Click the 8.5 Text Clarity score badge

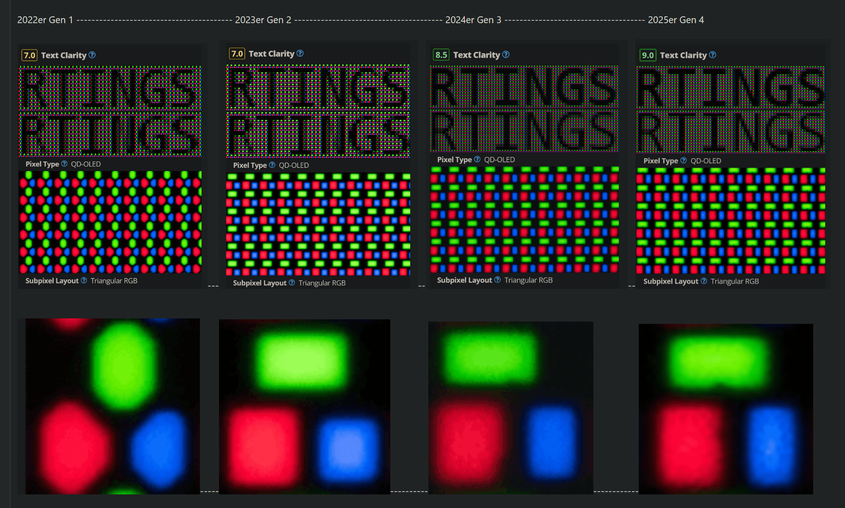[x=441, y=55]
